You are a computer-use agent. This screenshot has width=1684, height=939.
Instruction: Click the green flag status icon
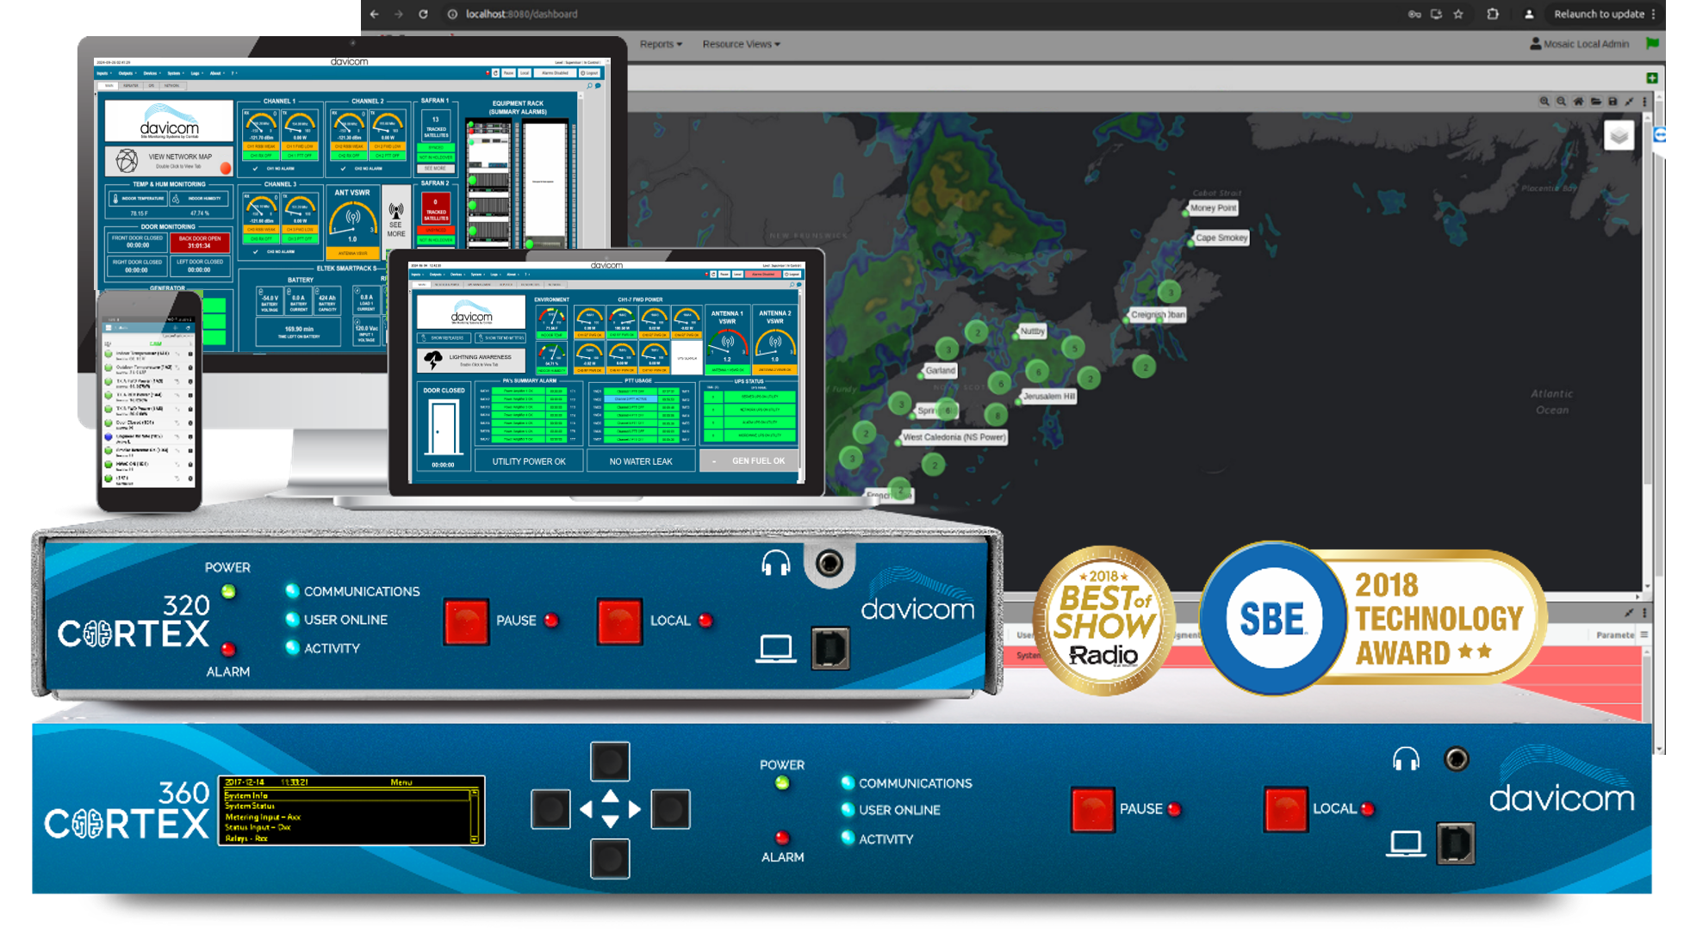pyautogui.click(x=1652, y=43)
